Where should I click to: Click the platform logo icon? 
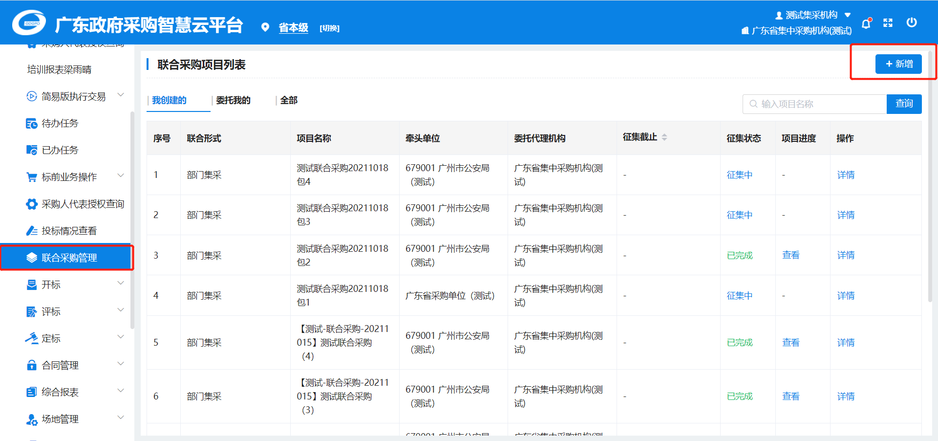click(x=29, y=23)
